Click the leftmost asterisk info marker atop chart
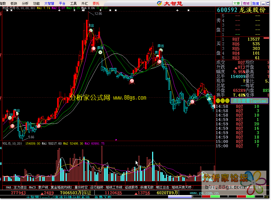This screenshot has height=200, width=271. coord(7,10)
